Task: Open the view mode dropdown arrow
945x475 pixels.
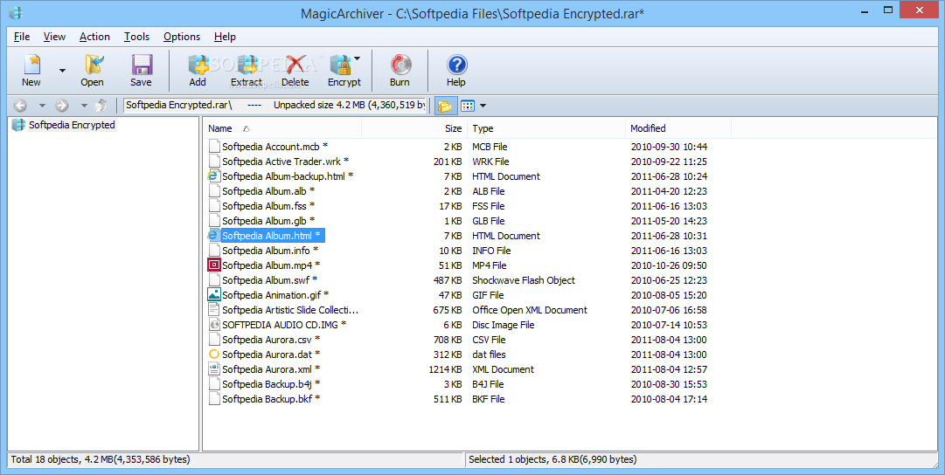Action: [483, 106]
